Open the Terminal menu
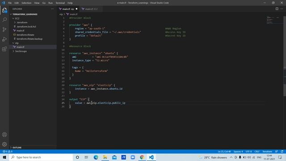 point(60,3)
